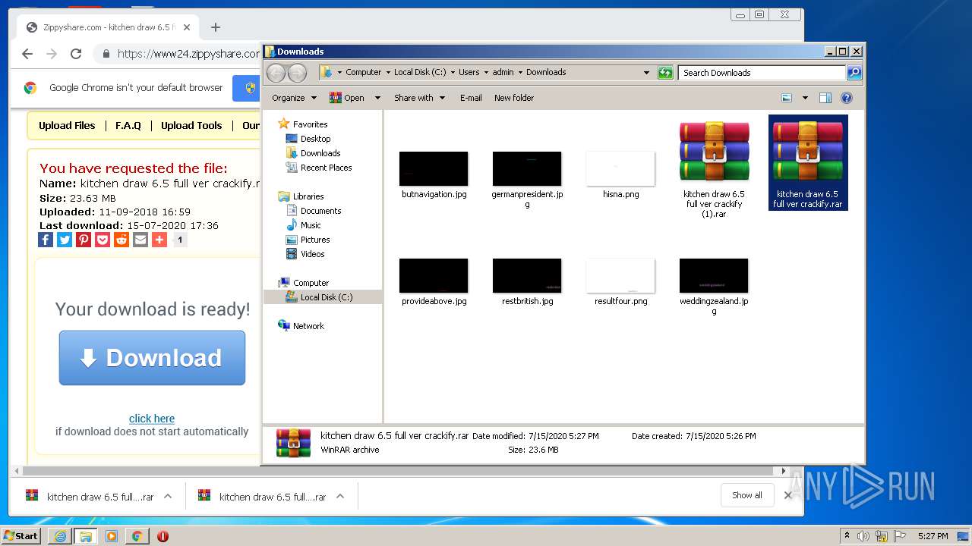Share on Pinterest icon in Chrome page
The width and height of the screenshot is (972, 546).
click(x=84, y=240)
